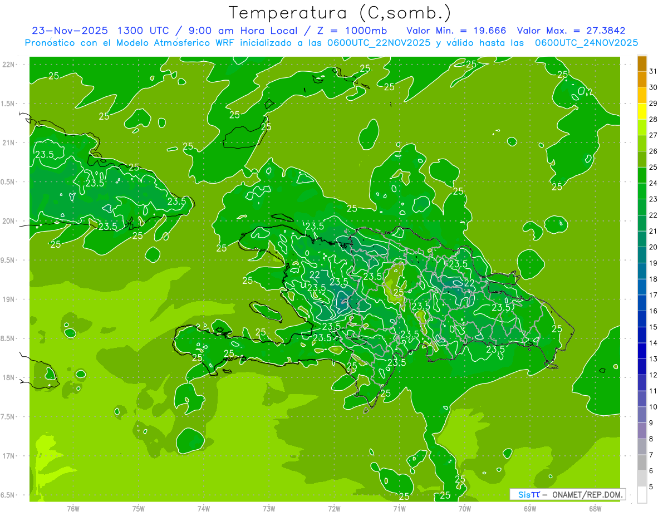668x516 pixels.
Task: Click the SisTT - ONAMET/REP.DOM. logo
Action: (x=567, y=494)
